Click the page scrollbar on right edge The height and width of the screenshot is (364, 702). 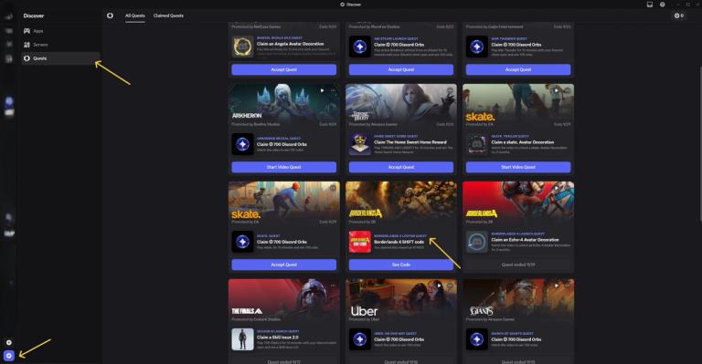tap(700, 143)
